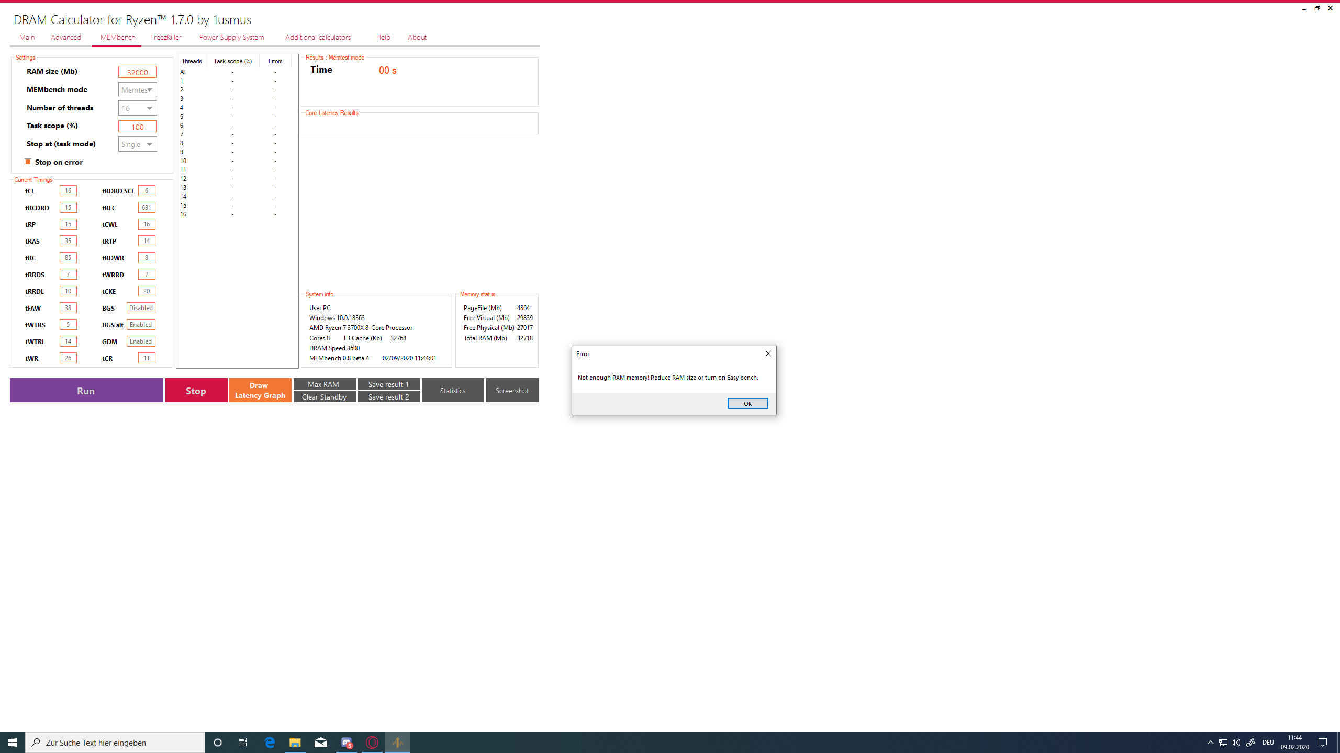This screenshot has height=753, width=1340.
Task: Open the About tab
Action: tap(417, 37)
